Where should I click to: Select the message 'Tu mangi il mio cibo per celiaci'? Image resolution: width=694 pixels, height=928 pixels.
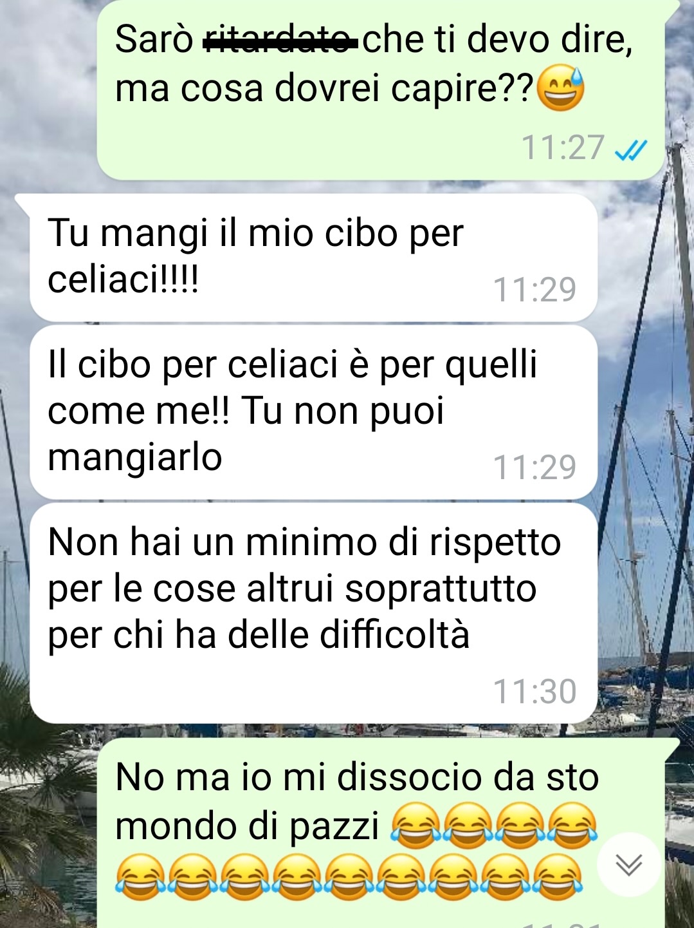pyautogui.click(x=313, y=257)
